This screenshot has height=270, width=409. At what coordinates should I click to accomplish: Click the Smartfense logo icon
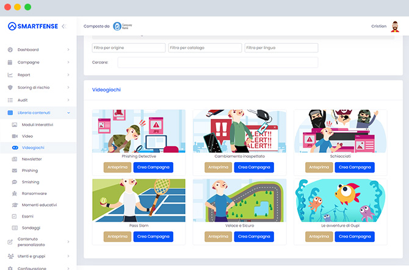[12, 26]
